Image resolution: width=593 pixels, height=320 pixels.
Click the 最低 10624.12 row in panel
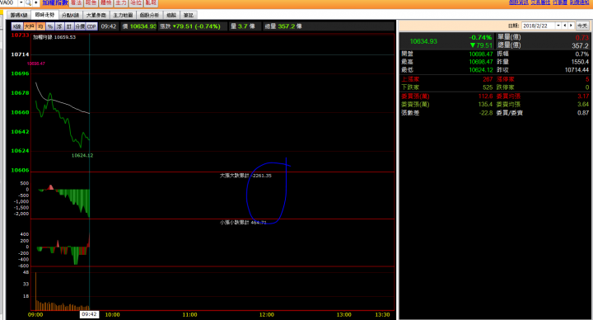click(x=447, y=70)
